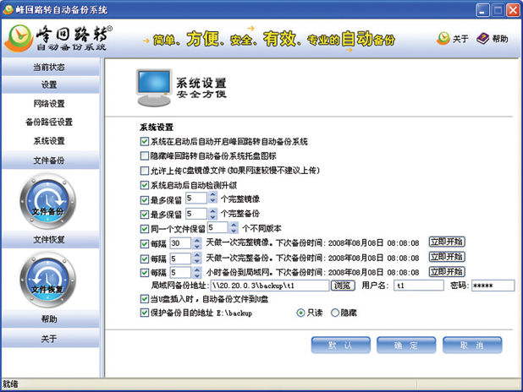Click the 就绪 status bar text
523x392 pixels.
tap(11, 384)
